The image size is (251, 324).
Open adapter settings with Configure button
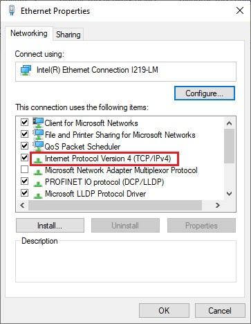coord(205,93)
